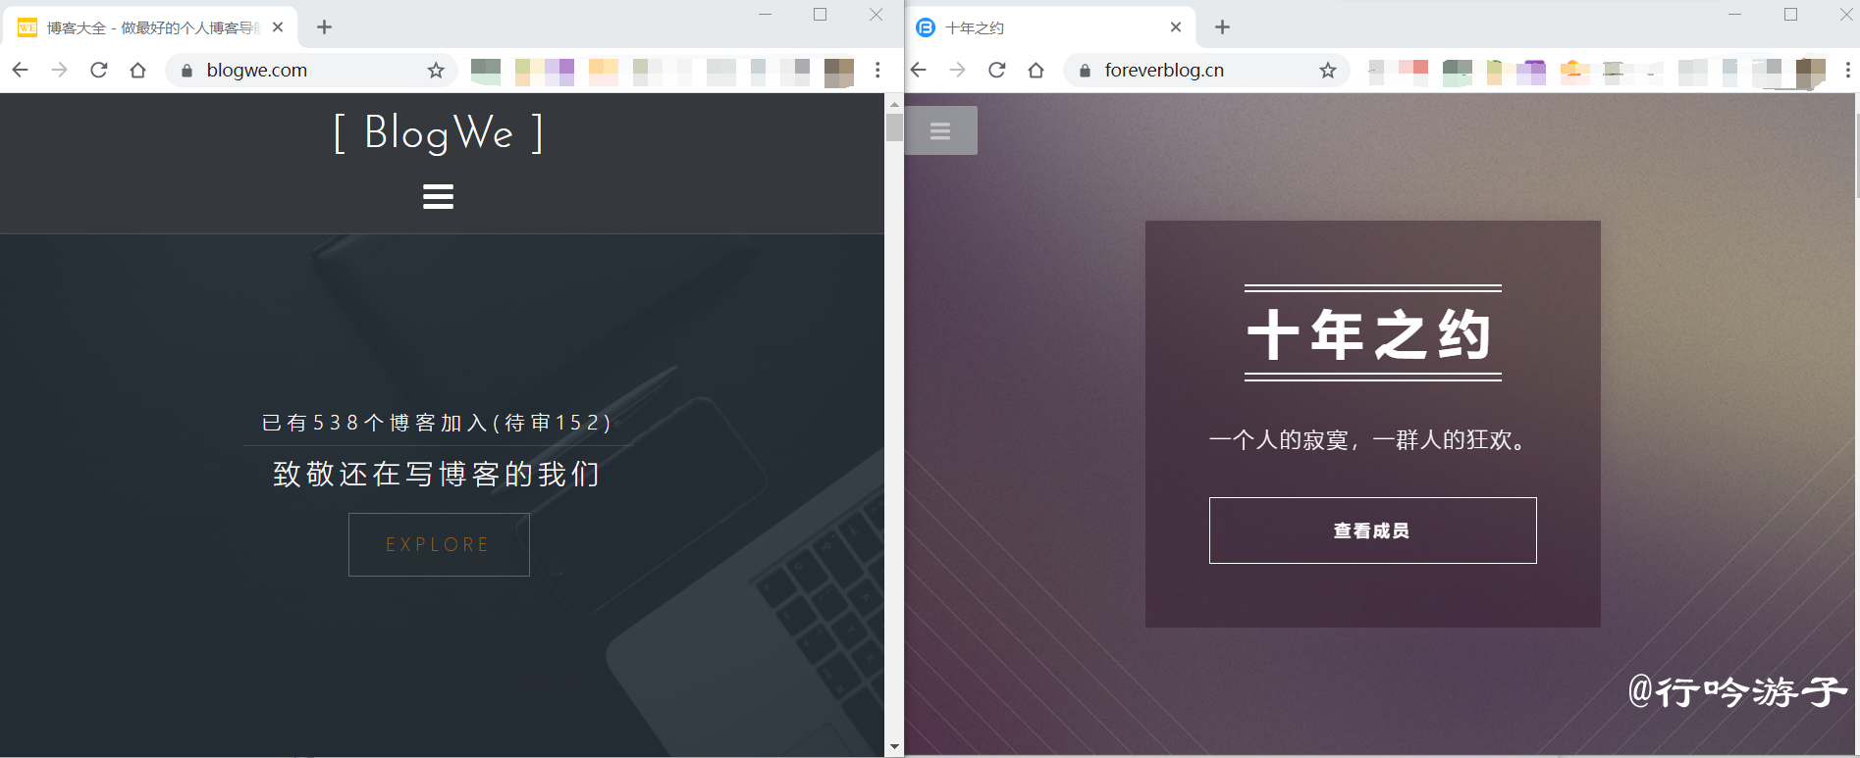Click 一个人的寂寞，一群人的狂欢 text
Viewport: 1860px width, 758px height.
tap(1370, 440)
